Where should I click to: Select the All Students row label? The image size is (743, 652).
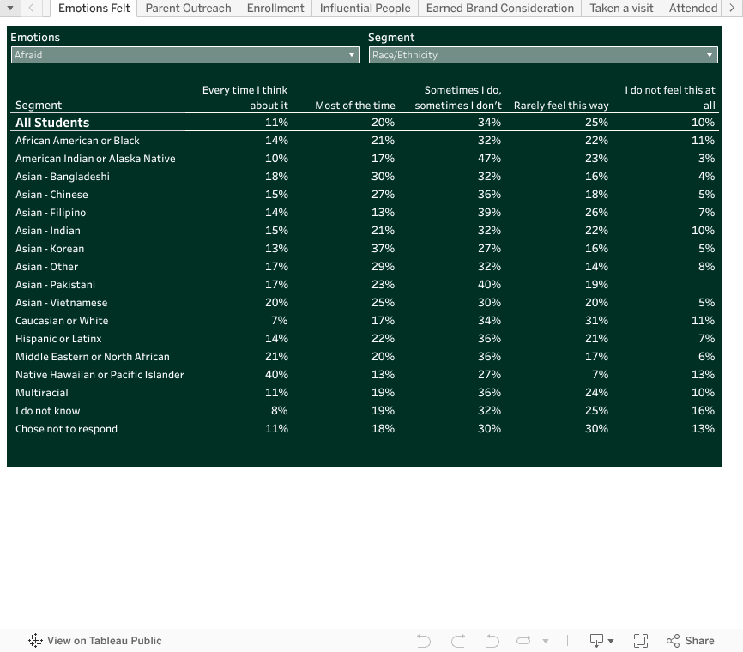52,123
